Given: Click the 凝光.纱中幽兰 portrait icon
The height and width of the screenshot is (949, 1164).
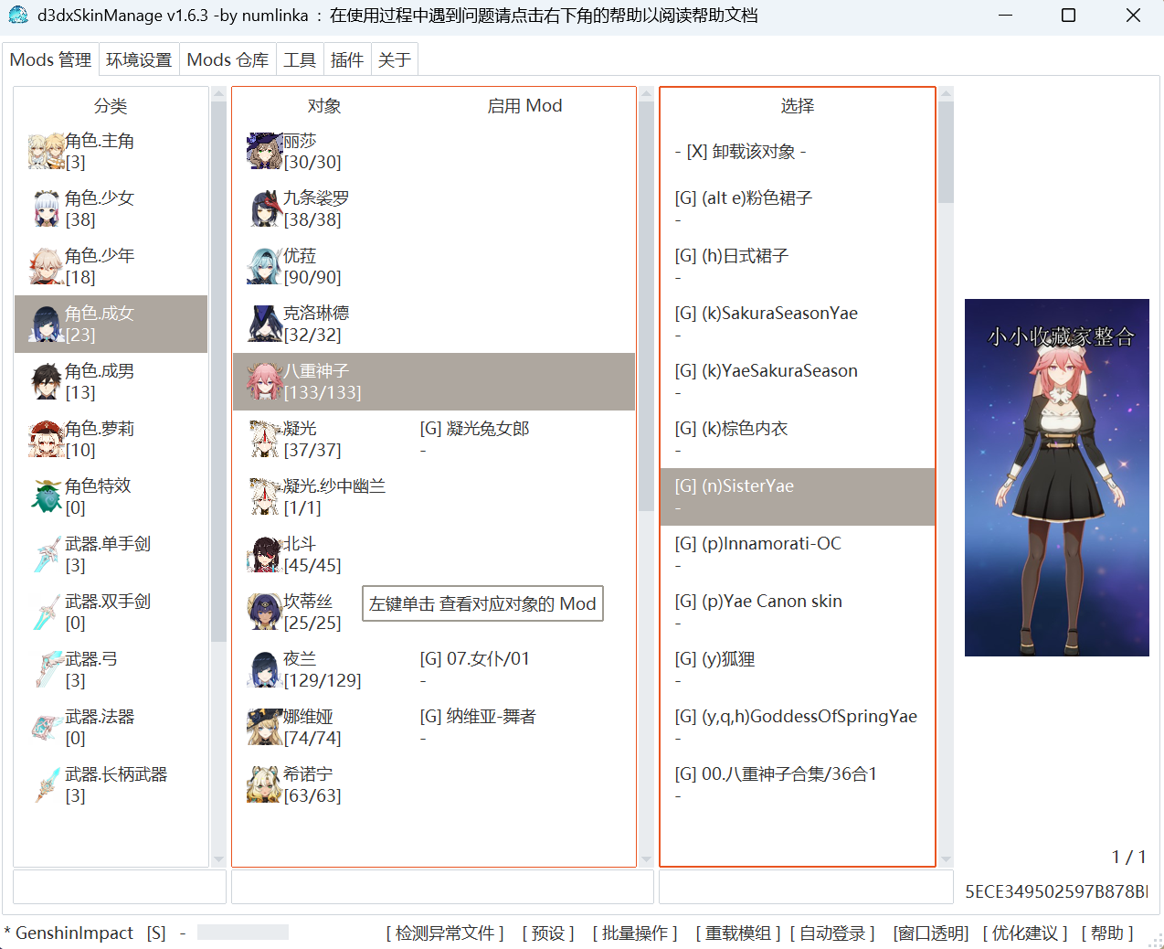Looking at the screenshot, I should click(x=265, y=497).
